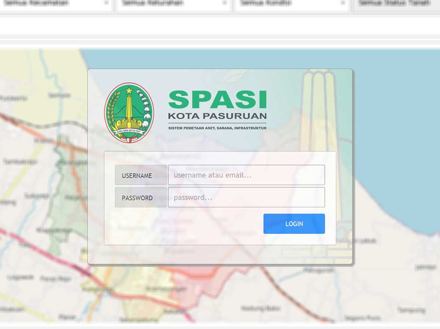Click into the password field

246,197
